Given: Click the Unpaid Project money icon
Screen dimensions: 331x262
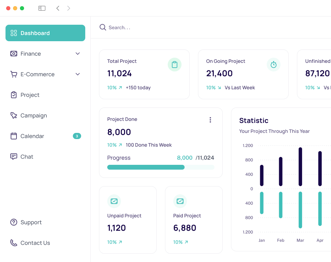Looking at the screenshot, I should [x=114, y=201].
